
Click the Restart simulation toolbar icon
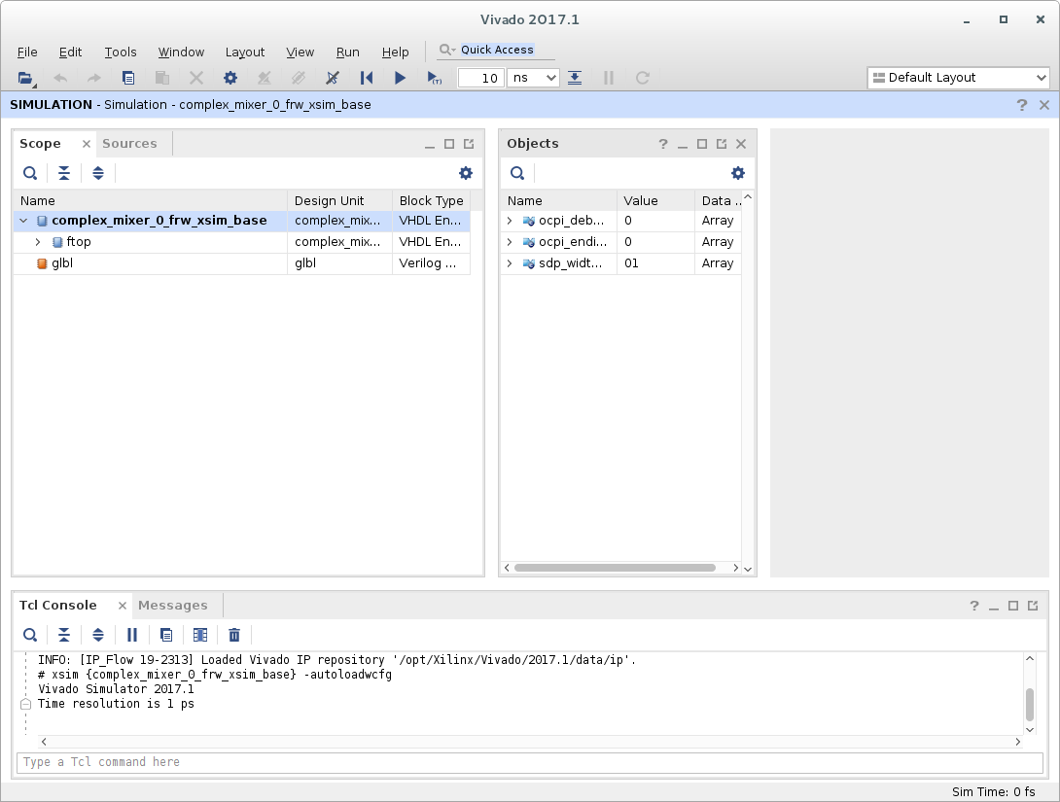point(366,78)
